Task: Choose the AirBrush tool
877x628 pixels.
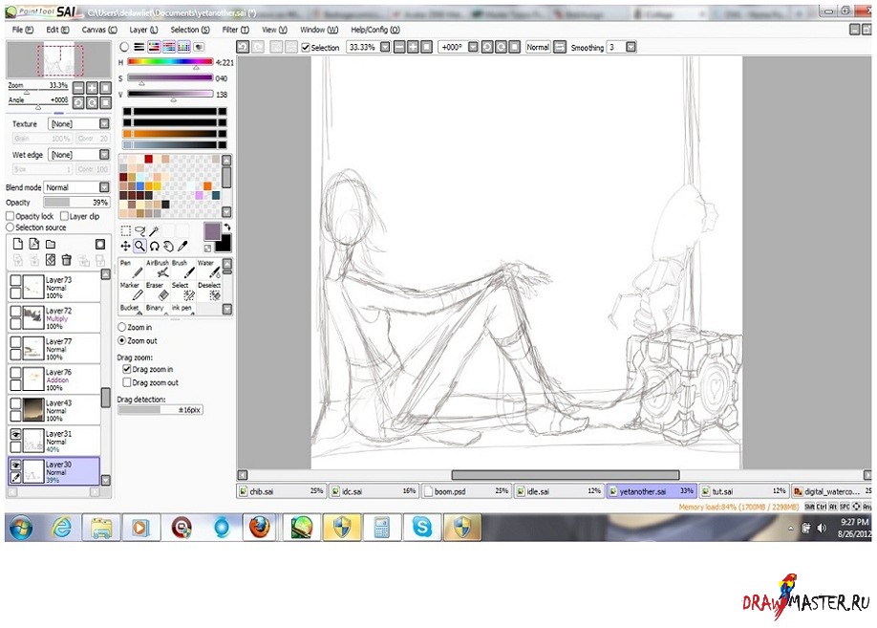Action: pos(158,269)
